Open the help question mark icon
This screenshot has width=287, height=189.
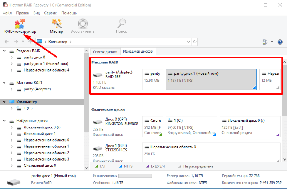[x=280, y=42]
